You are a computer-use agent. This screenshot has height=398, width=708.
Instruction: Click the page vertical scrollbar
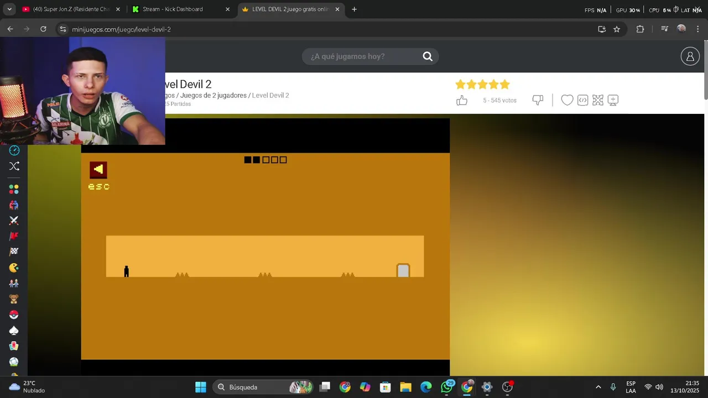click(705, 70)
